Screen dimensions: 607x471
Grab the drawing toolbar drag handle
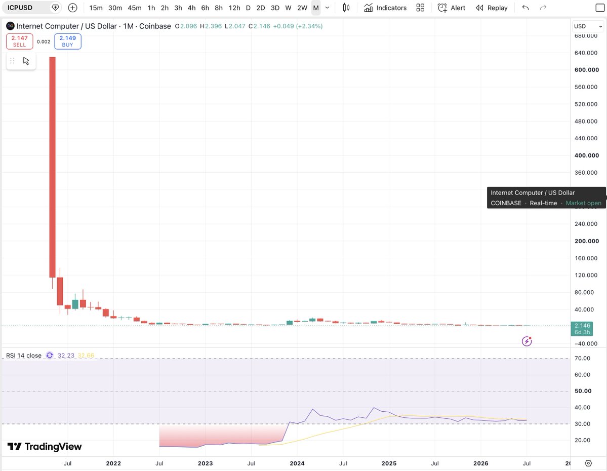pyautogui.click(x=12, y=61)
